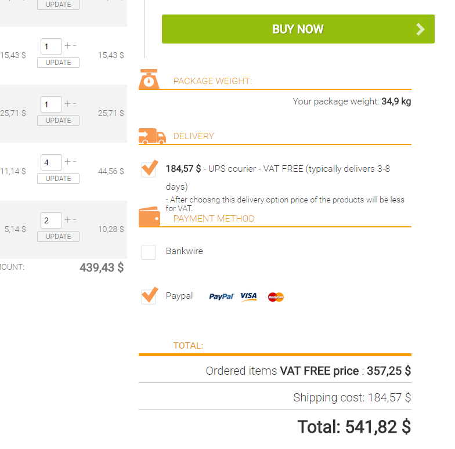This screenshot has height=449, width=455.
Task: Click the arrow on Buy Now button
Action: click(421, 29)
